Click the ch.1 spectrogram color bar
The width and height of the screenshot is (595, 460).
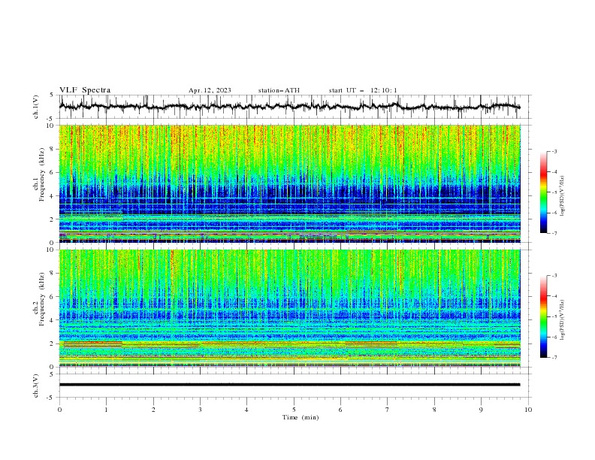543,192
